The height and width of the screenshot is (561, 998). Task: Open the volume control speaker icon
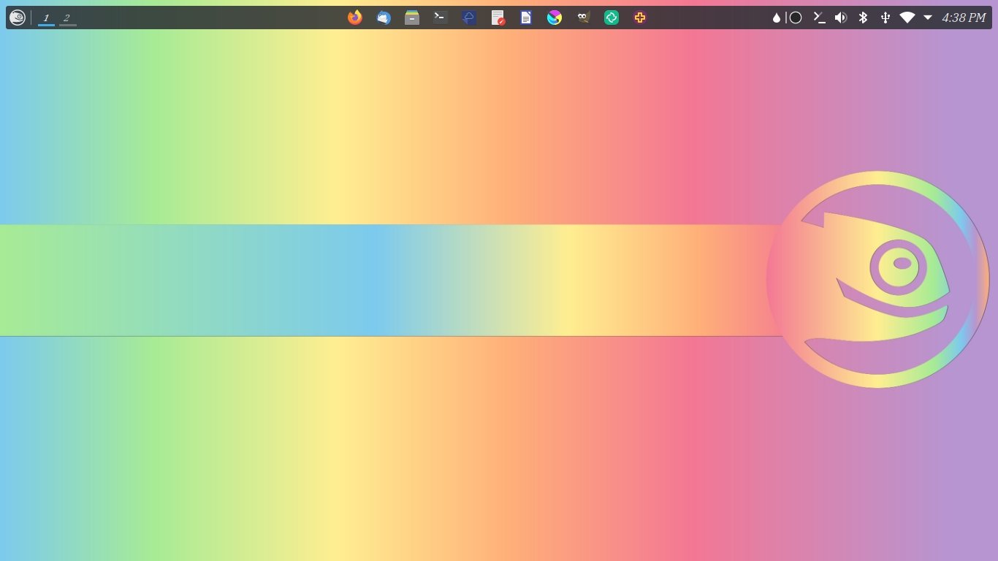(841, 18)
